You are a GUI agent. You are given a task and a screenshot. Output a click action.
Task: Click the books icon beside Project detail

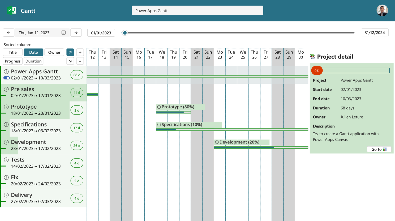(312, 57)
